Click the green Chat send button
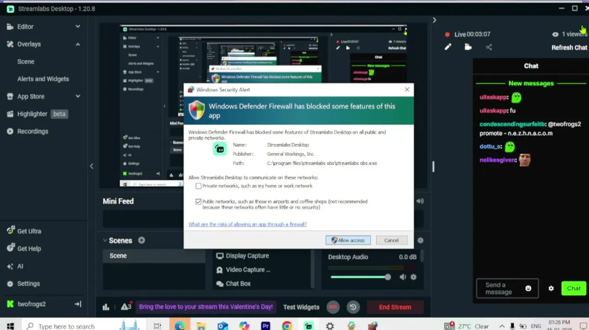 tap(574, 288)
